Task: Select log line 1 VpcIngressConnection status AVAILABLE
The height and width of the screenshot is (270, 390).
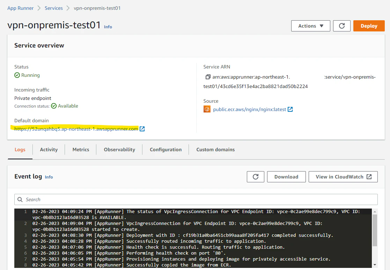Action: pos(196,214)
